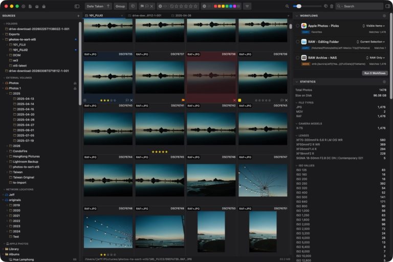The height and width of the screenshot is (262, 393).
Task: Toggle the right inspector panel icon
Action: coord(388,6)
